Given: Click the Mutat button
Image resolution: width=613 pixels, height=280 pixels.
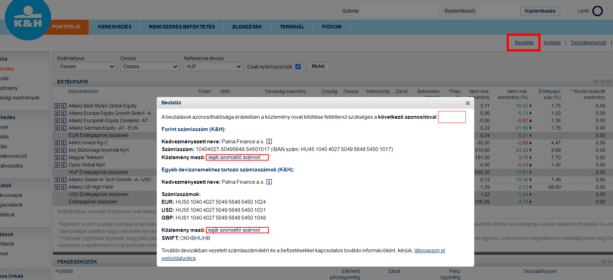Looking at the screenshot, I should pos(318,66).
